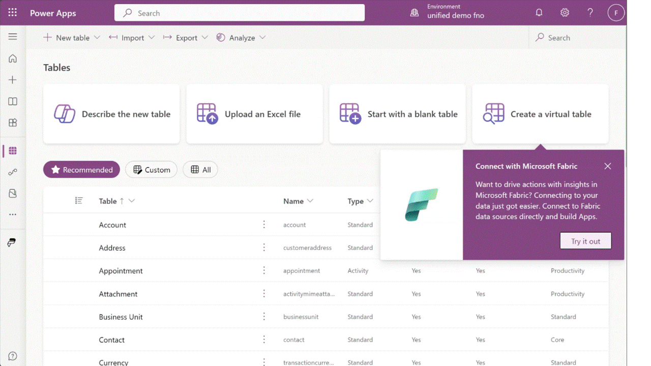Select the Create plus icon in sidebar
The image size is (651, 366).
pyautogui.click(x=12, y=80)
